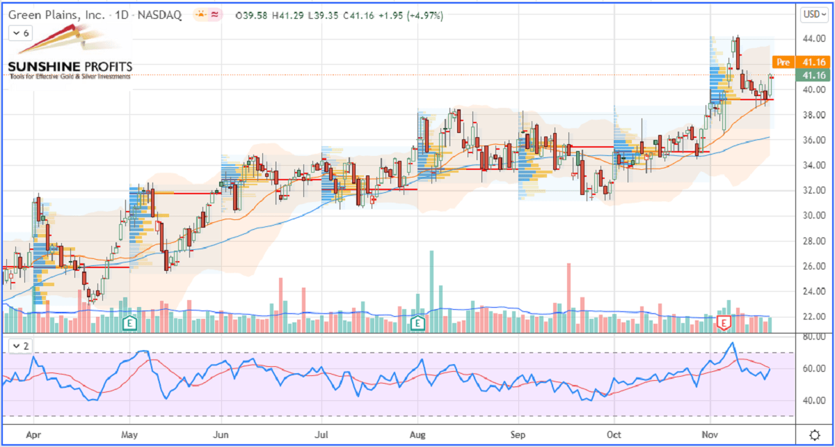Click the orange Pre price label

(784, 63)
